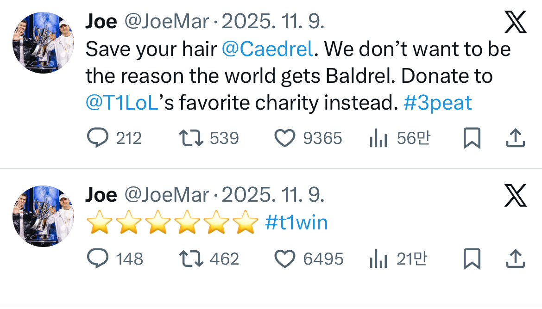
Task: Open the #3peat hashtag
Action: [437, 103]
